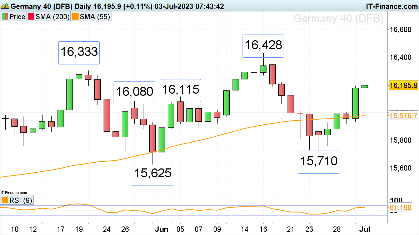
Task: Click the 15,800 price axis label
Action: 400,140
